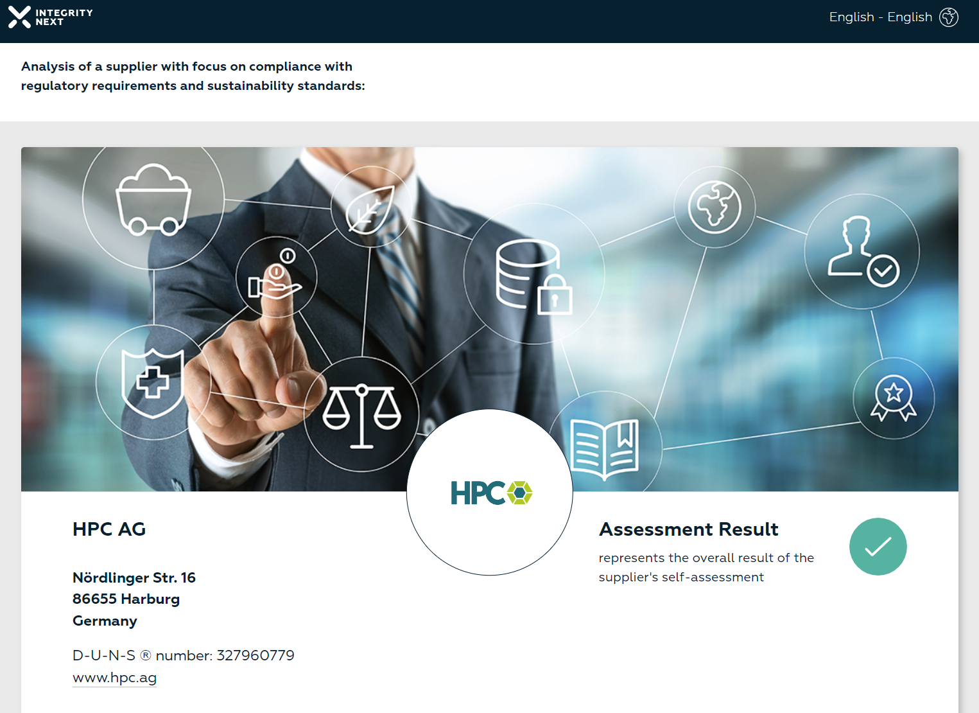Screen dimensions: 979x713
Task: Click the mining cart icon
Action: pos(153,200)
